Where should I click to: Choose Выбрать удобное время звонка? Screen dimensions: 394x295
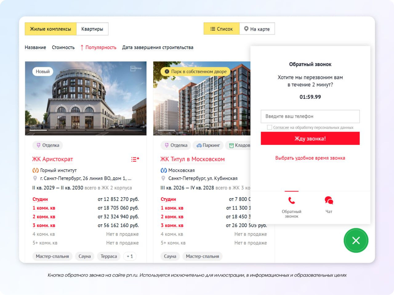click(310, 158)
